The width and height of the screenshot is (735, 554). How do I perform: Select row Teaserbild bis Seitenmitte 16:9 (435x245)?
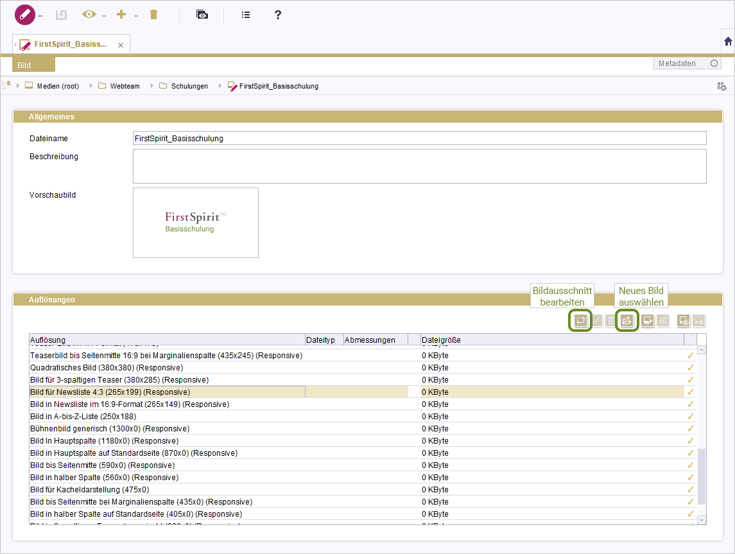click(x=363, y=355)
